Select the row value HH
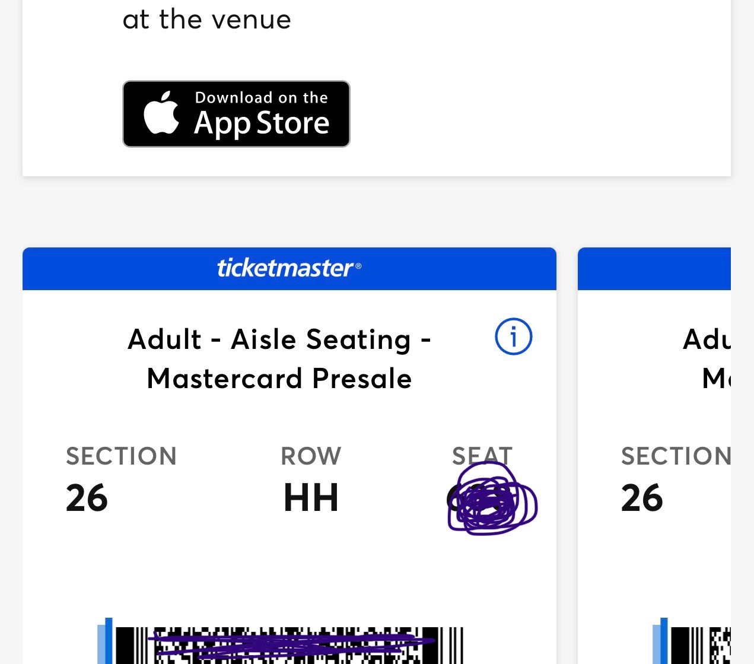 coord(311,498)
